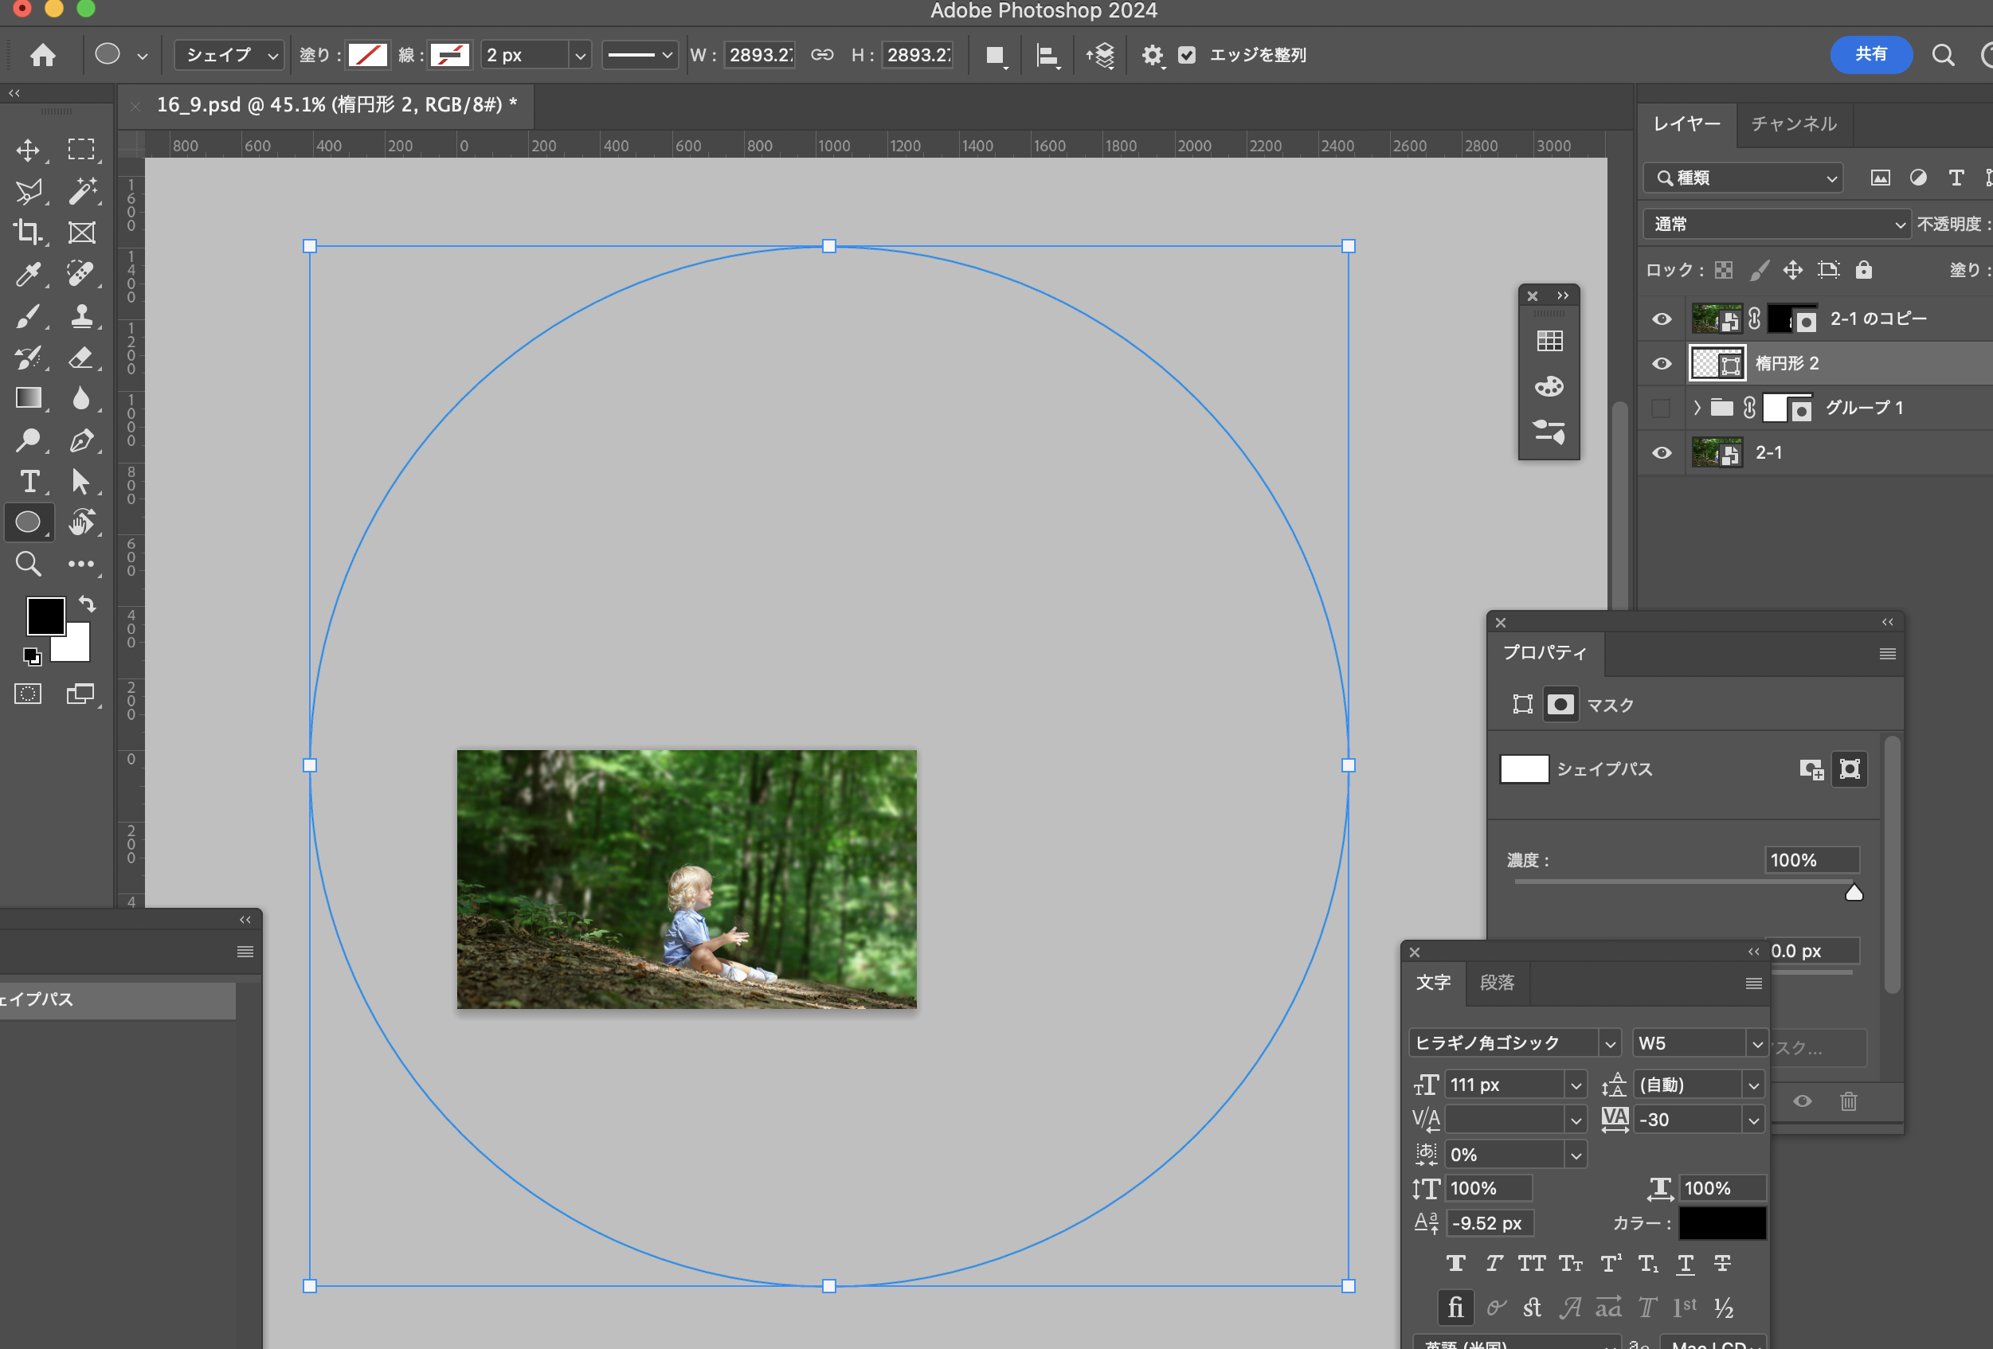Click the lock all layers icon
Image resolution: width=1993 pixels, height=1349 pixels.
(x=1862, y=270)
